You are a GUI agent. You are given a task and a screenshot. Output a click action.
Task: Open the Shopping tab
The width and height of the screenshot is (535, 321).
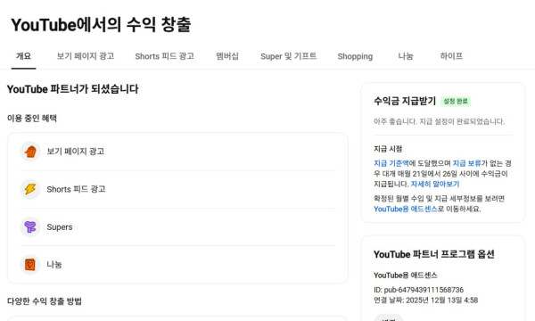coord(355,56)
